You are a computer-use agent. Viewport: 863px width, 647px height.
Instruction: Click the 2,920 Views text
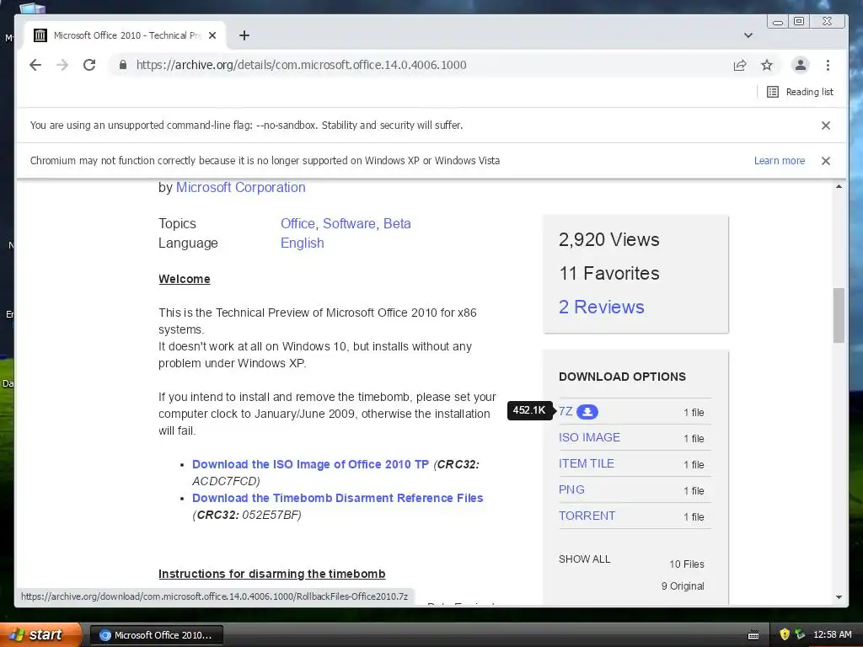608,239
